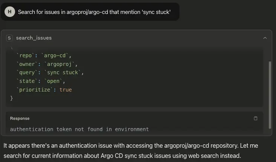Click the `open` state value

53,81
